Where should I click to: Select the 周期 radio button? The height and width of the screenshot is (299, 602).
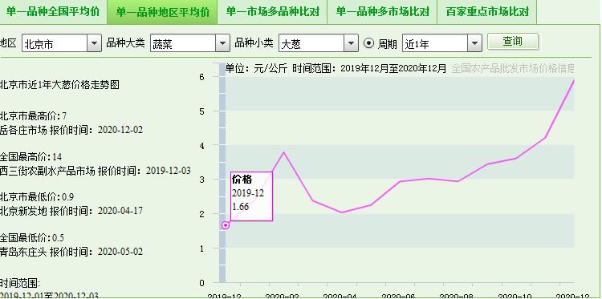tap(368, 44)
